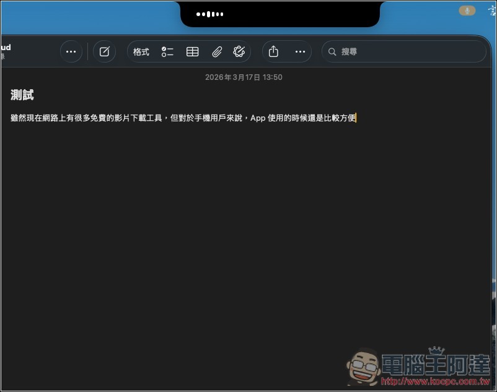Insert a table into the note
This screenshot has width=497, height=392.
point(192,51)
